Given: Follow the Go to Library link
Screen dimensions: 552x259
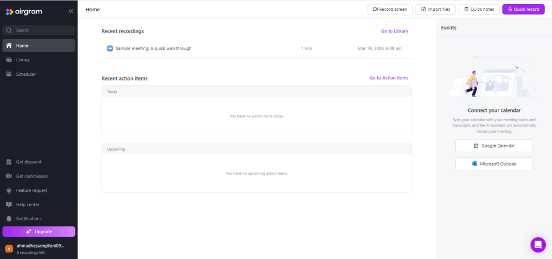Looking at the screenshot, I should (x=394, y=31).
